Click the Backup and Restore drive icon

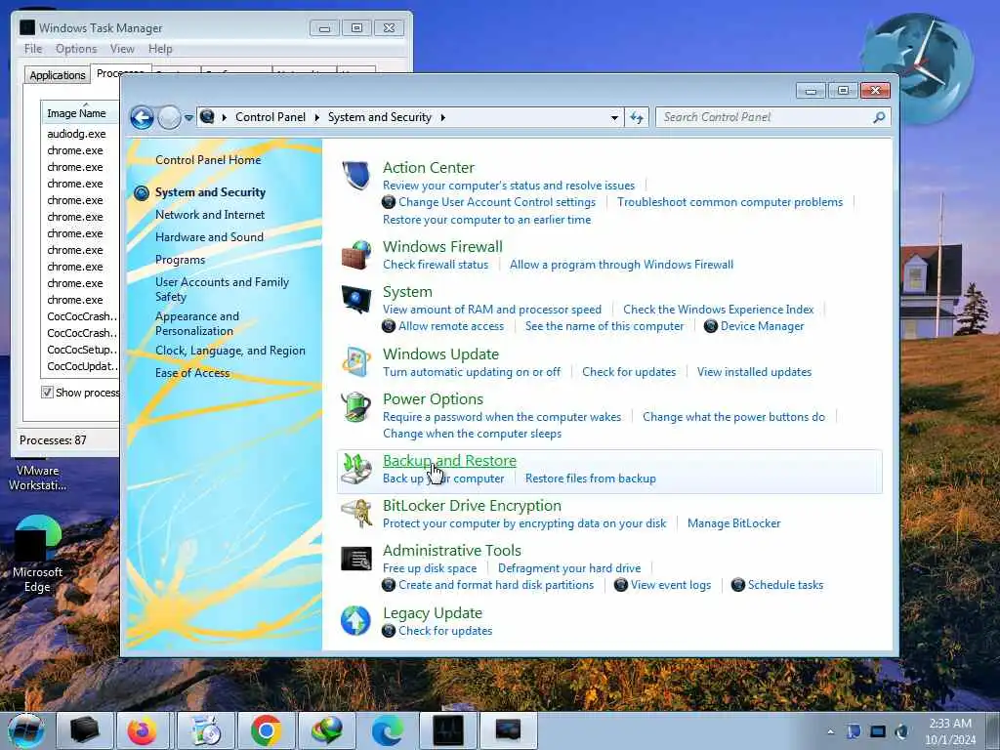tap(355, 469)
